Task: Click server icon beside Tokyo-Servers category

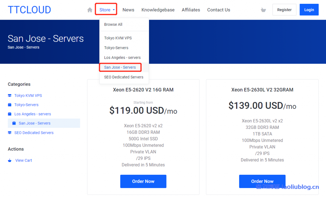Action: (x=10, y=105)
